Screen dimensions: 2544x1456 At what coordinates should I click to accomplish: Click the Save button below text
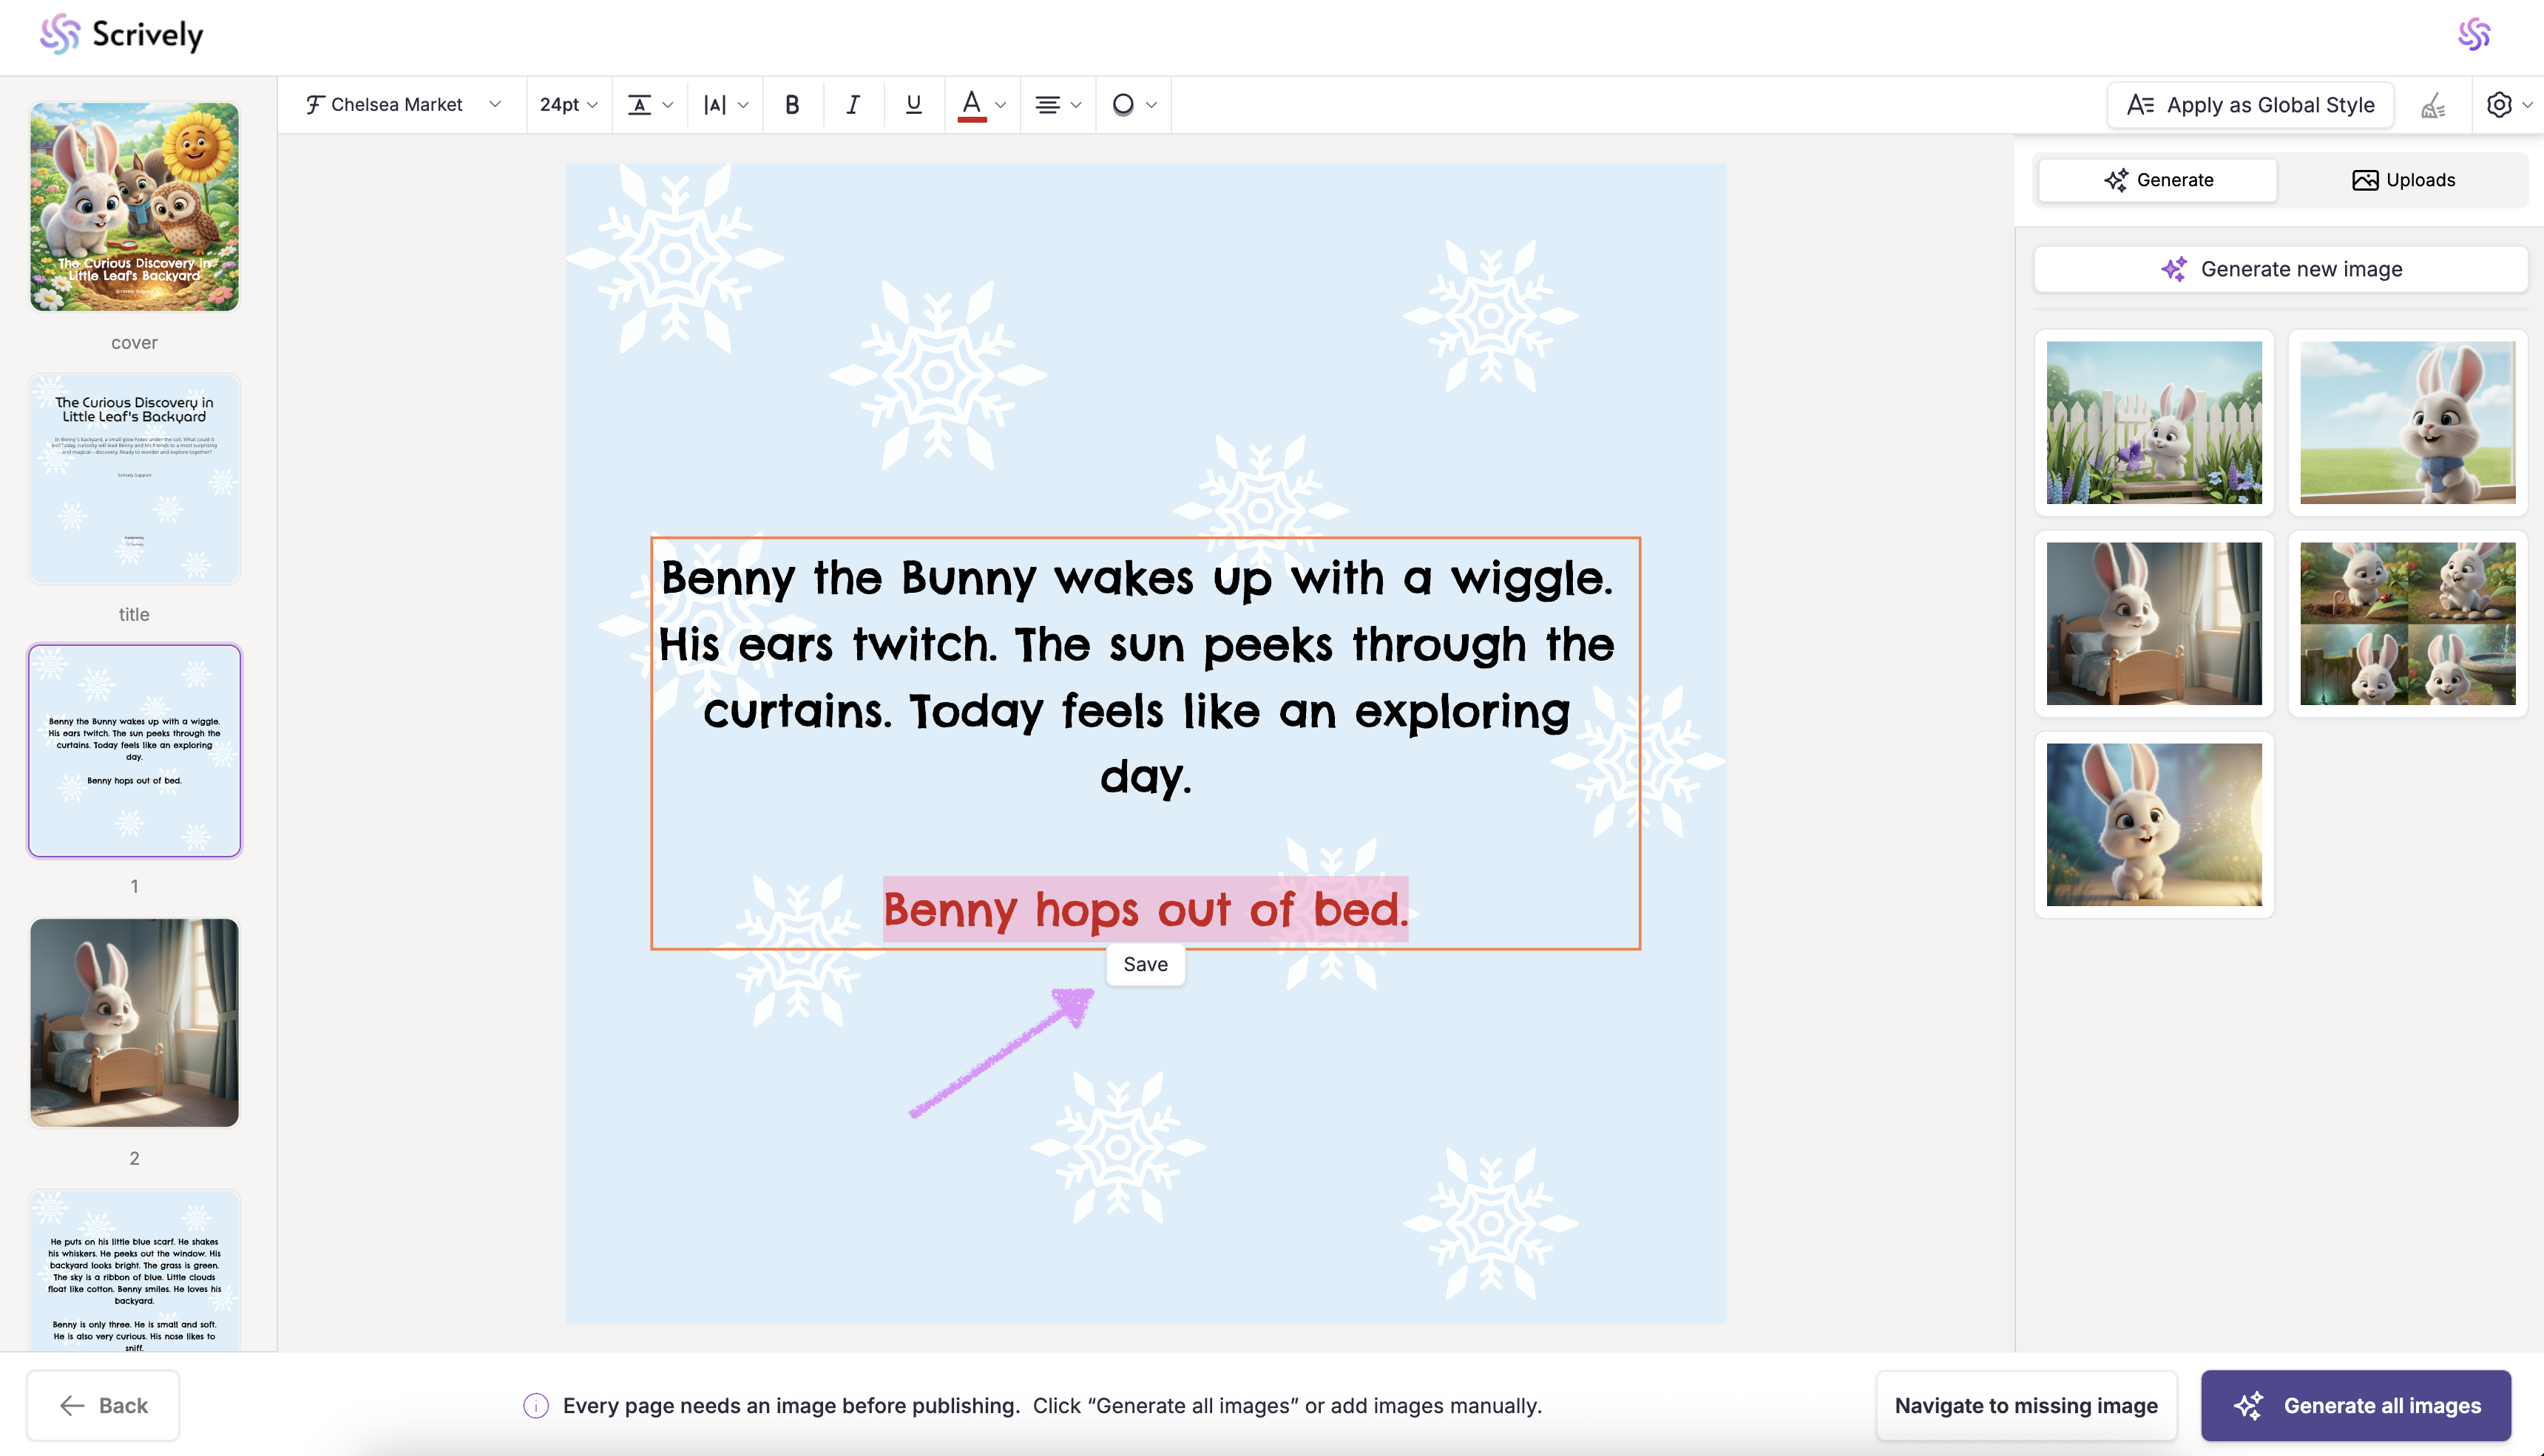click(1146, 964)
